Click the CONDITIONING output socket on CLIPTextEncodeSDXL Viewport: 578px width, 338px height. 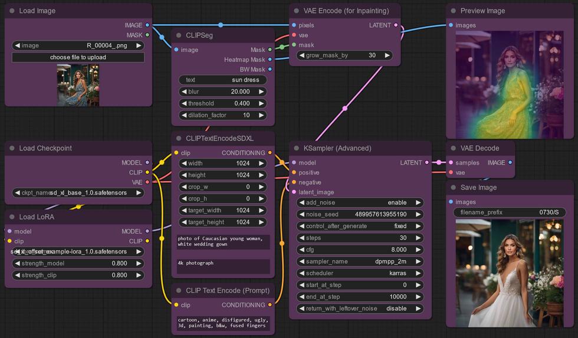pos(270,153)
